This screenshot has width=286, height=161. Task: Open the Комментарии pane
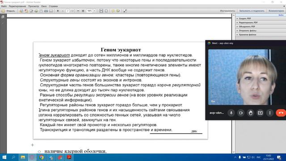click(x=276, y=11)
